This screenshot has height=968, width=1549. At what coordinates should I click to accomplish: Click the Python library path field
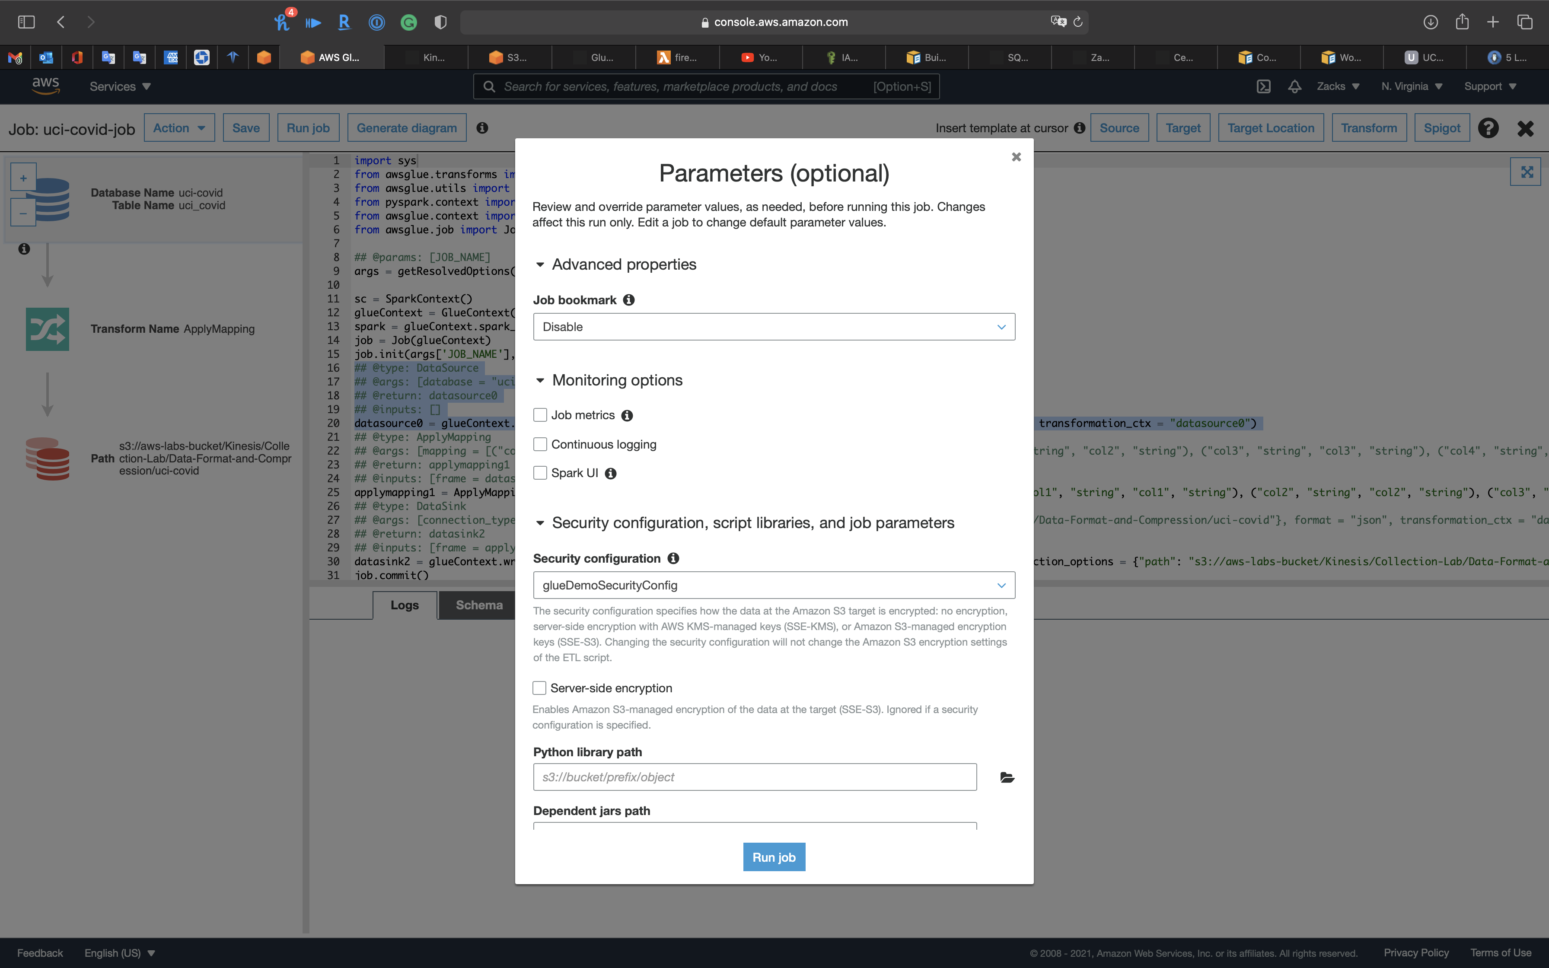[x=754, y=777]
